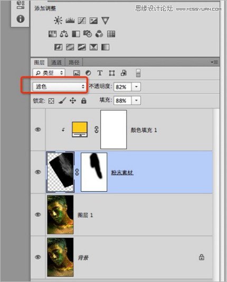
Task: Filter layers by type layers
Action: click(x=100, y=73)
